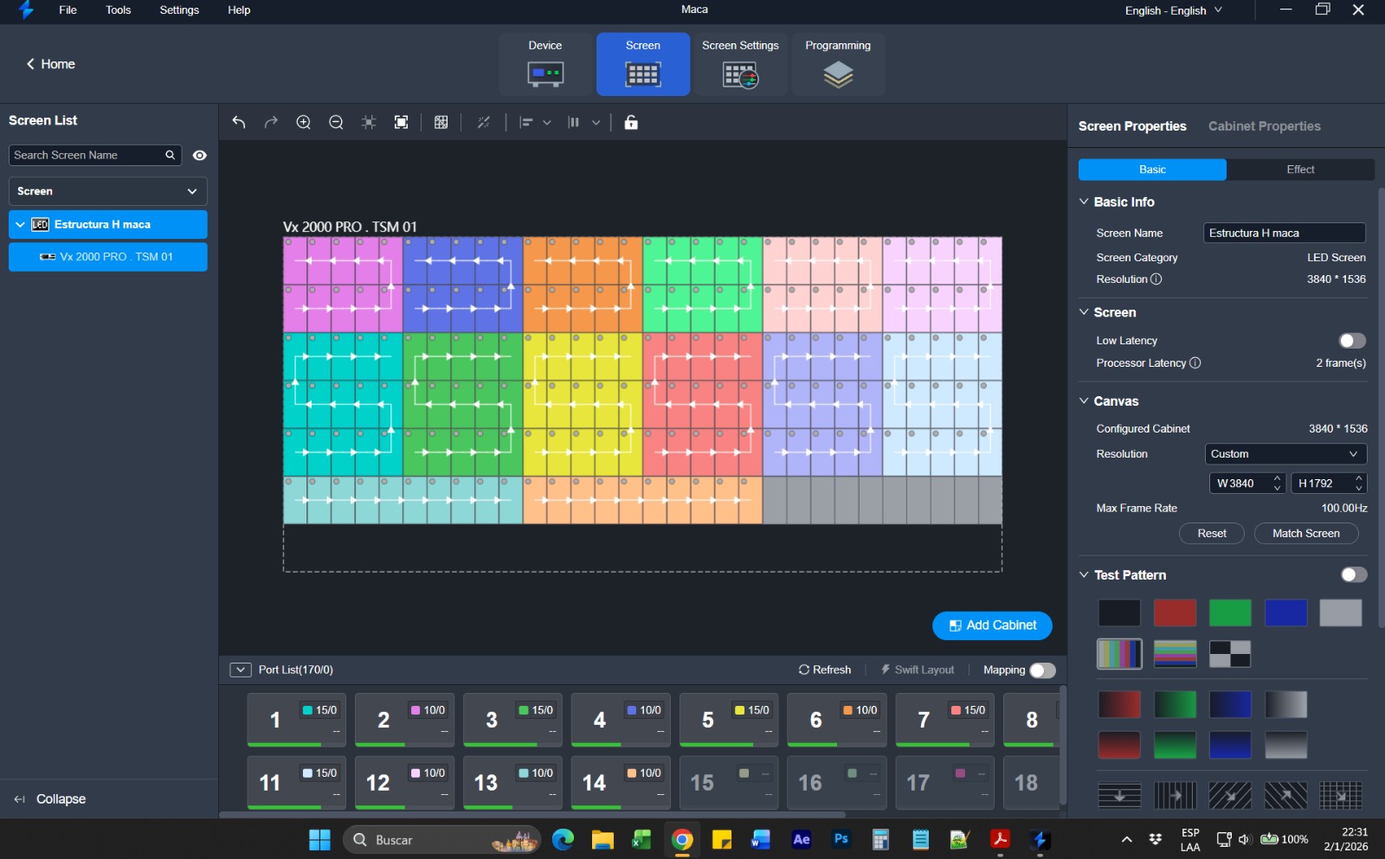
Task: Switch to the Cabinet Properties tab
Action: tap(1264, 126)
